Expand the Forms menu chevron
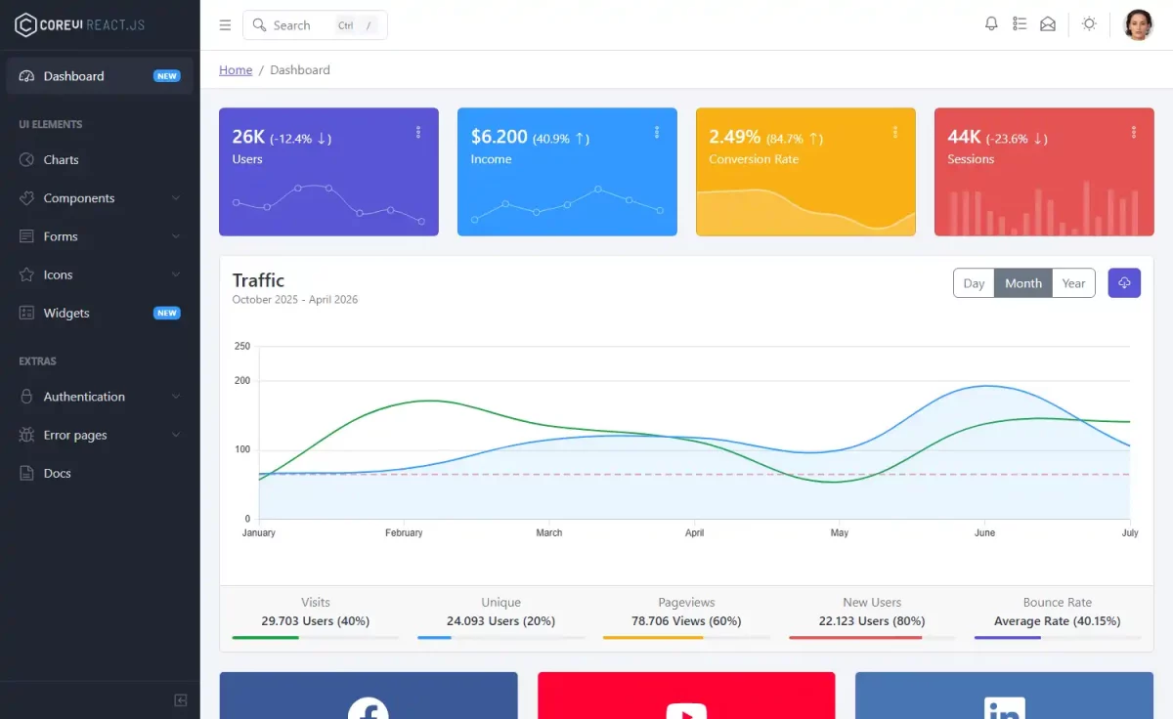 [176, 236]
